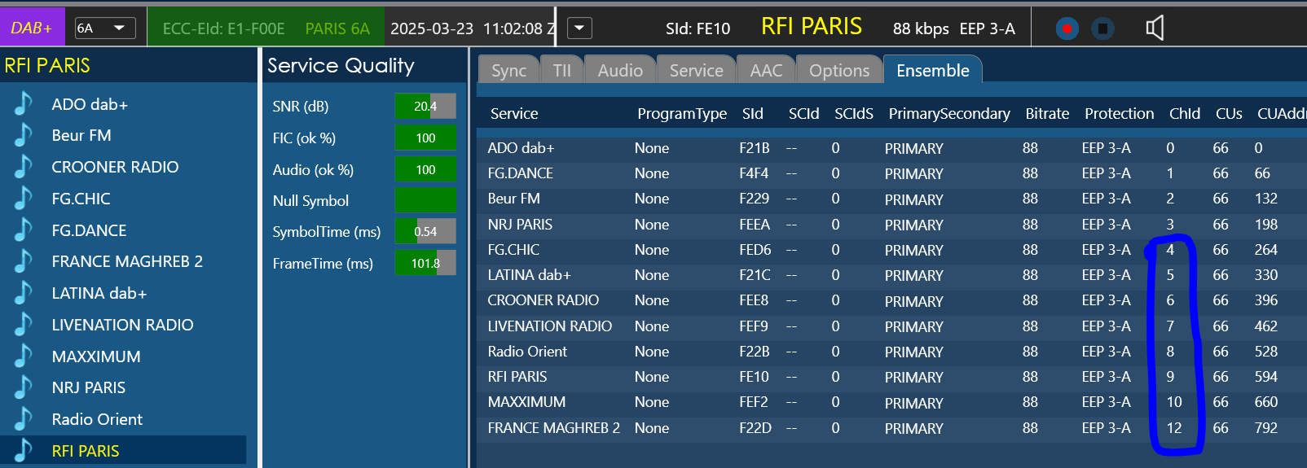Click CUAddr value 660 for MAXXIMUM
Viewport: 1307px width, 468px height.
(1266, 402)
